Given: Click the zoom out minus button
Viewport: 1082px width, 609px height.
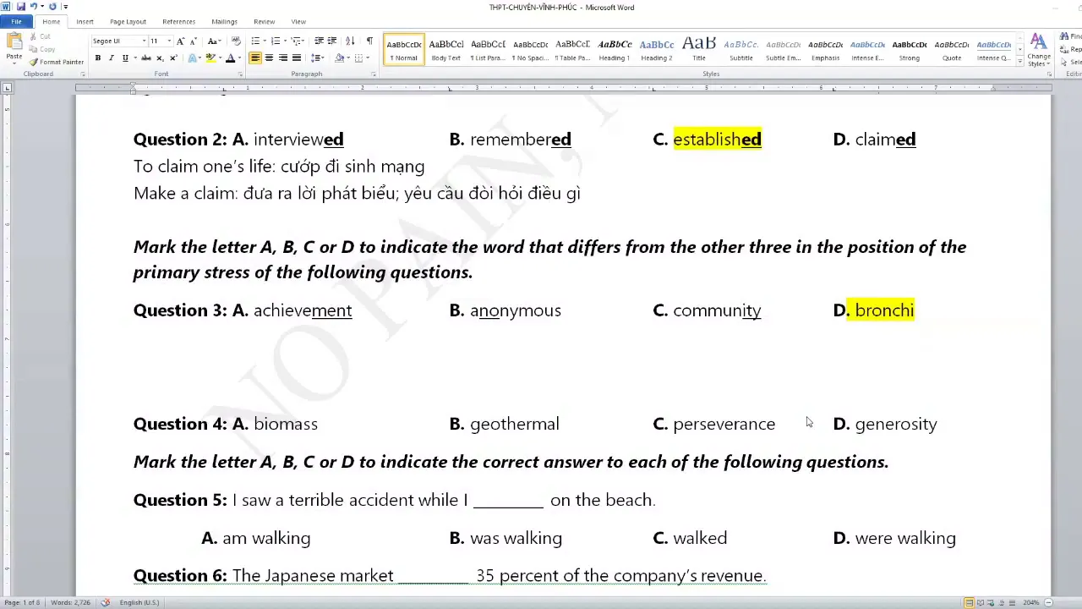Looking at the screenshot, I should (1049, 602).
